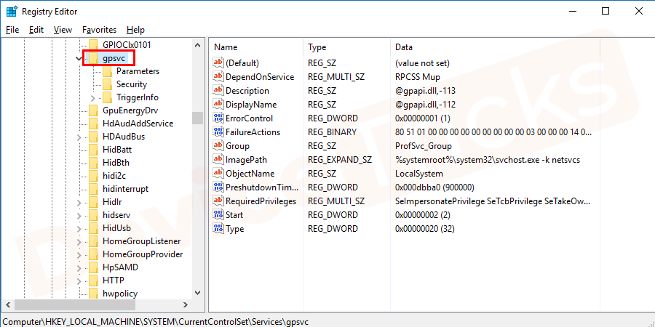This screenshot has height=327, width=655.
Task: Select the HomeGroupListener key
Action: coord(141,241)
